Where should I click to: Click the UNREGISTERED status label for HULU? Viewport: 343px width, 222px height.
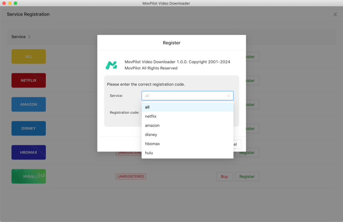pos(131,176)
